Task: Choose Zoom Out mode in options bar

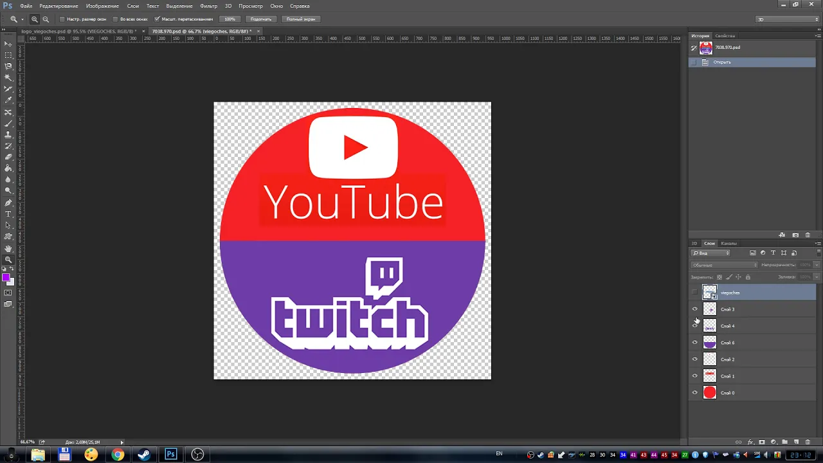Action: pyautogui.click(x=46, y=19)
